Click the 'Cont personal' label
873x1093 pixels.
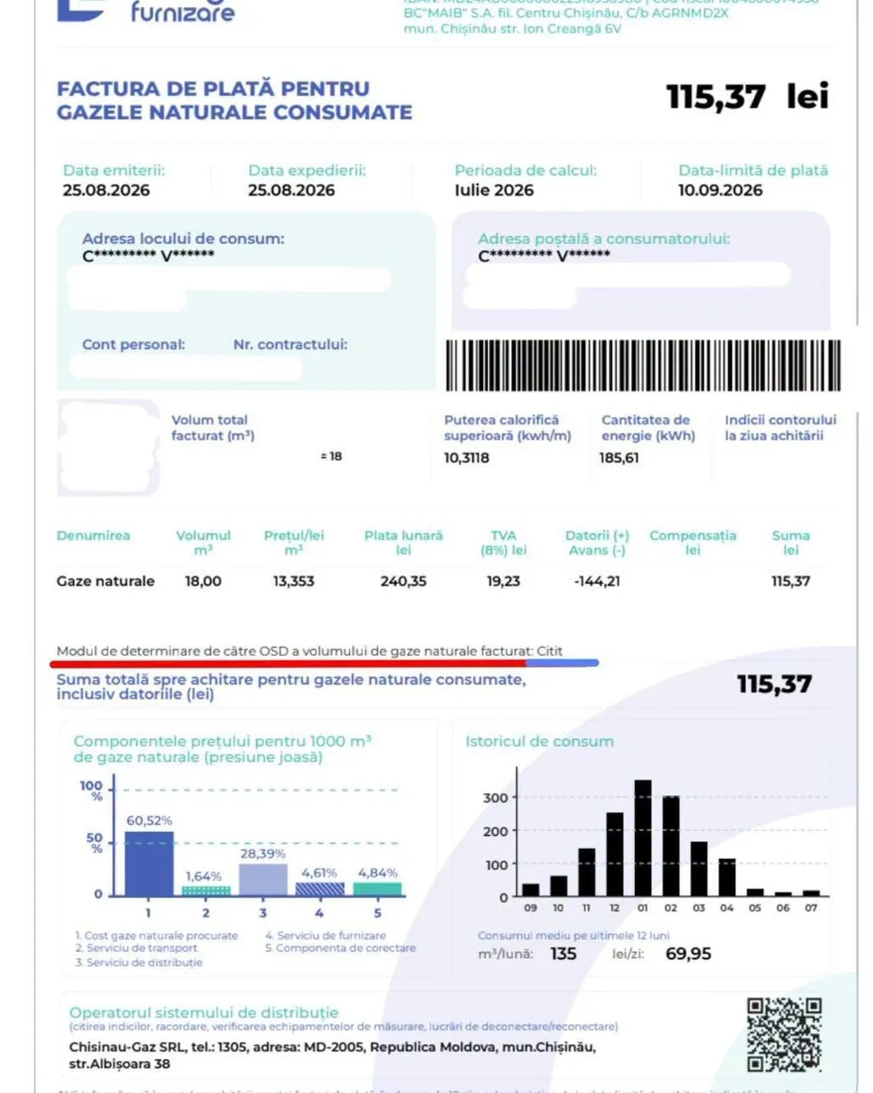pos(133,345)
